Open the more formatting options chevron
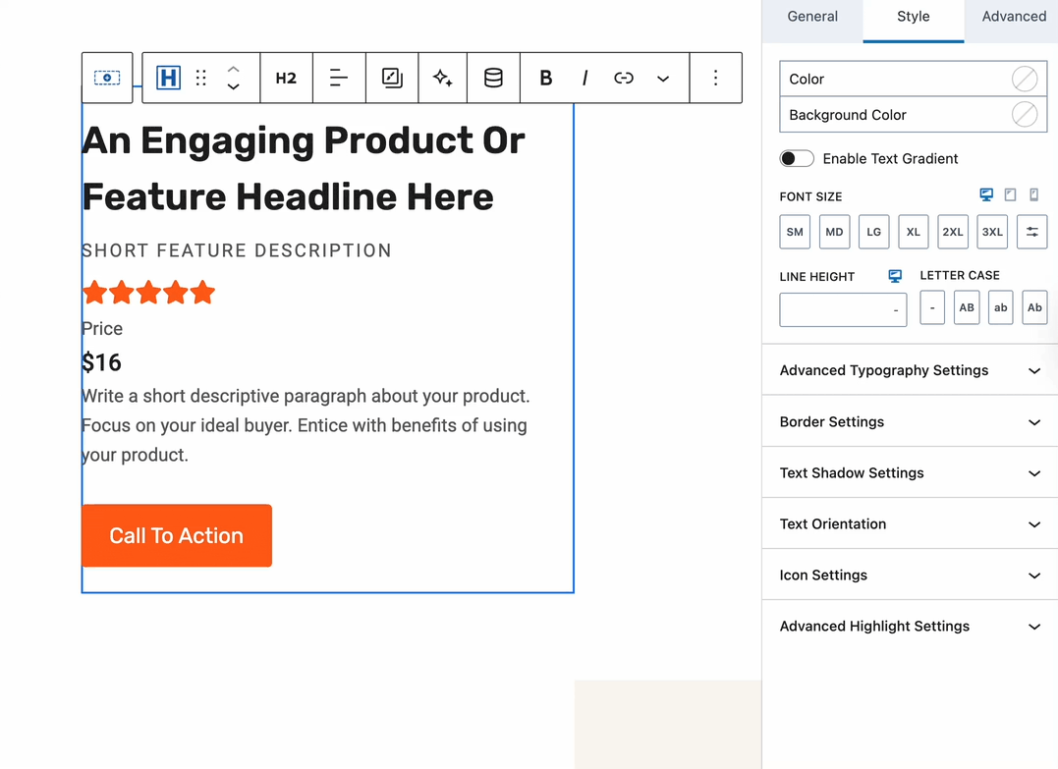Image resolution: width=1058 pixels, height=769 pixels. coord(663,79)
